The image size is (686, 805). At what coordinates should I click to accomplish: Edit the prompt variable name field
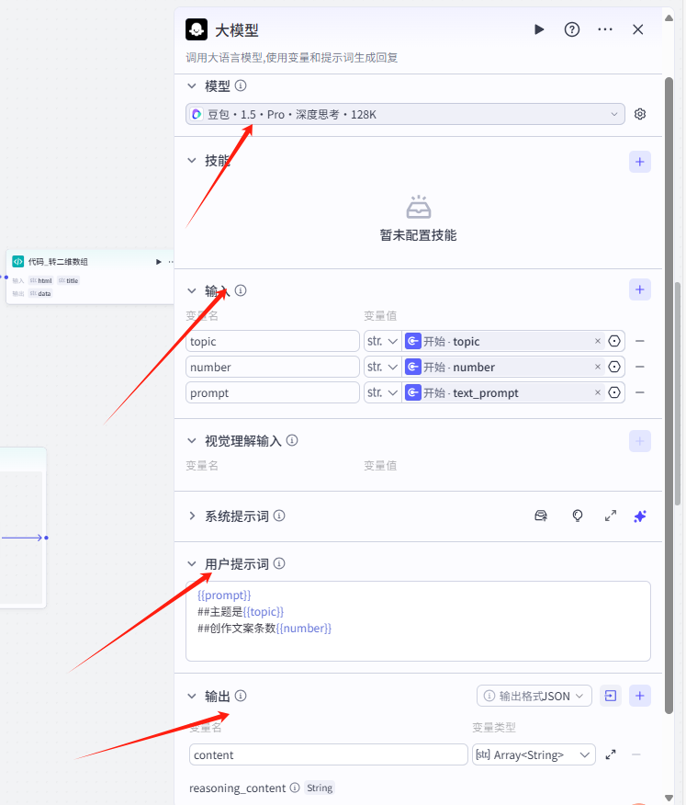pyautogui.click(x=273, y=392)
